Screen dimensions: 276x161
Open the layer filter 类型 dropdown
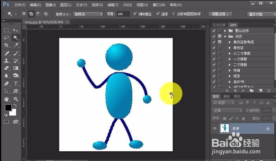(x=223, y=102)
